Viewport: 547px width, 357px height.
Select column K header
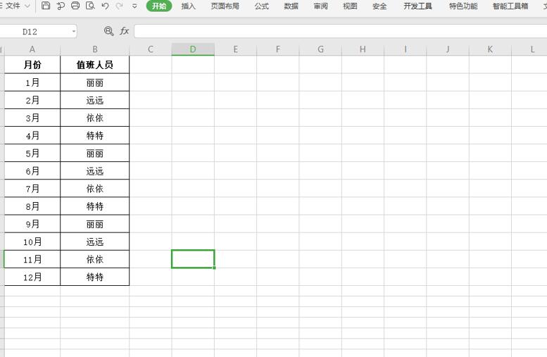click(490, 49)
